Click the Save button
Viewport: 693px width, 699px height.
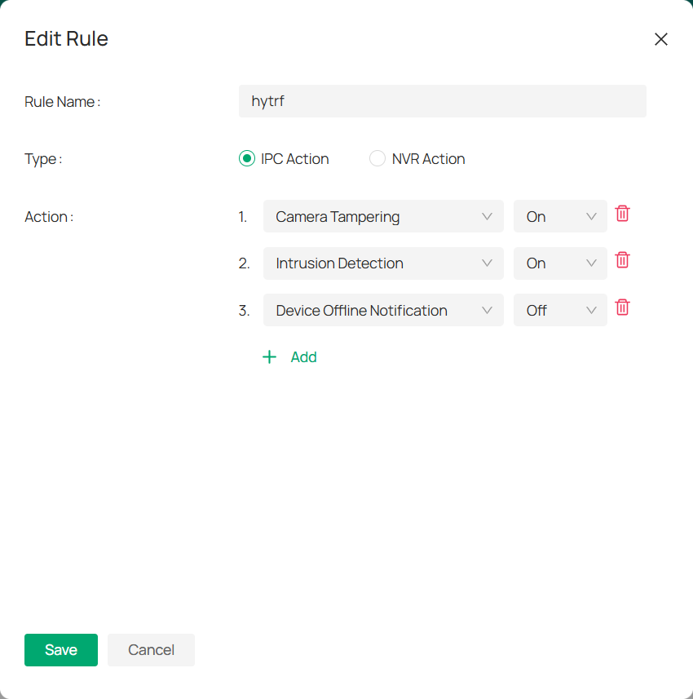(x=60, y=650)
